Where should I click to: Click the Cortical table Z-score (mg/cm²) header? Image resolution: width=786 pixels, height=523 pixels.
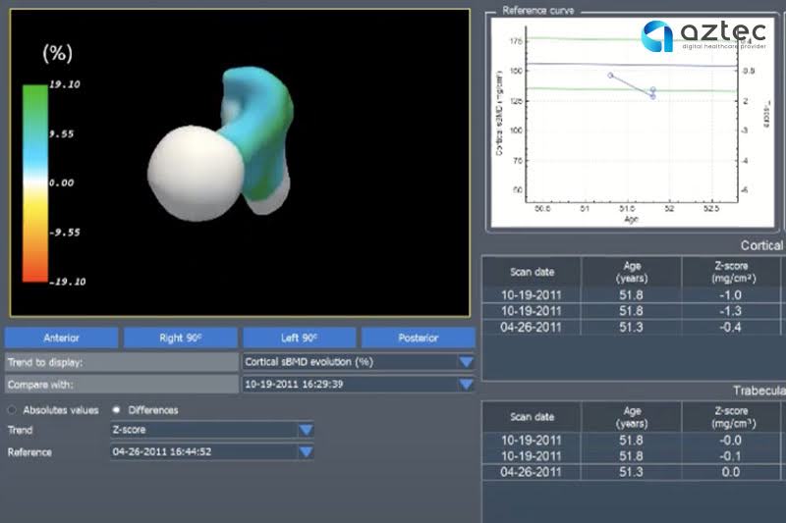pyautogui.click(x=731, y=272)
